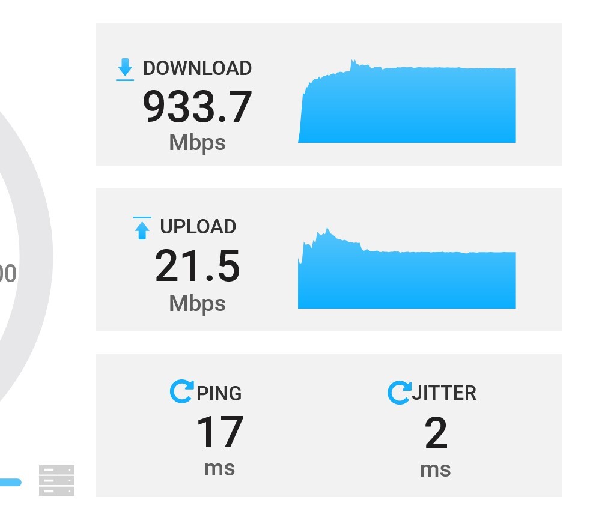Click the ping refresh circular arrow icon
The height and width of the screenshot is (524, 596).
pyautogui.click(x=181, y=391)
